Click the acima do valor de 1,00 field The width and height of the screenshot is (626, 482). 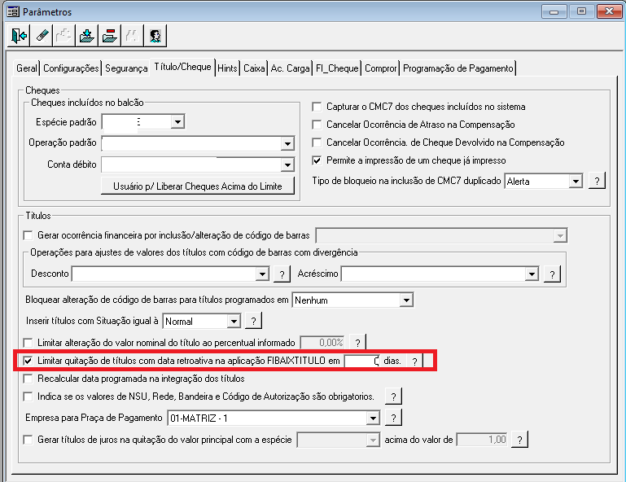482,440
